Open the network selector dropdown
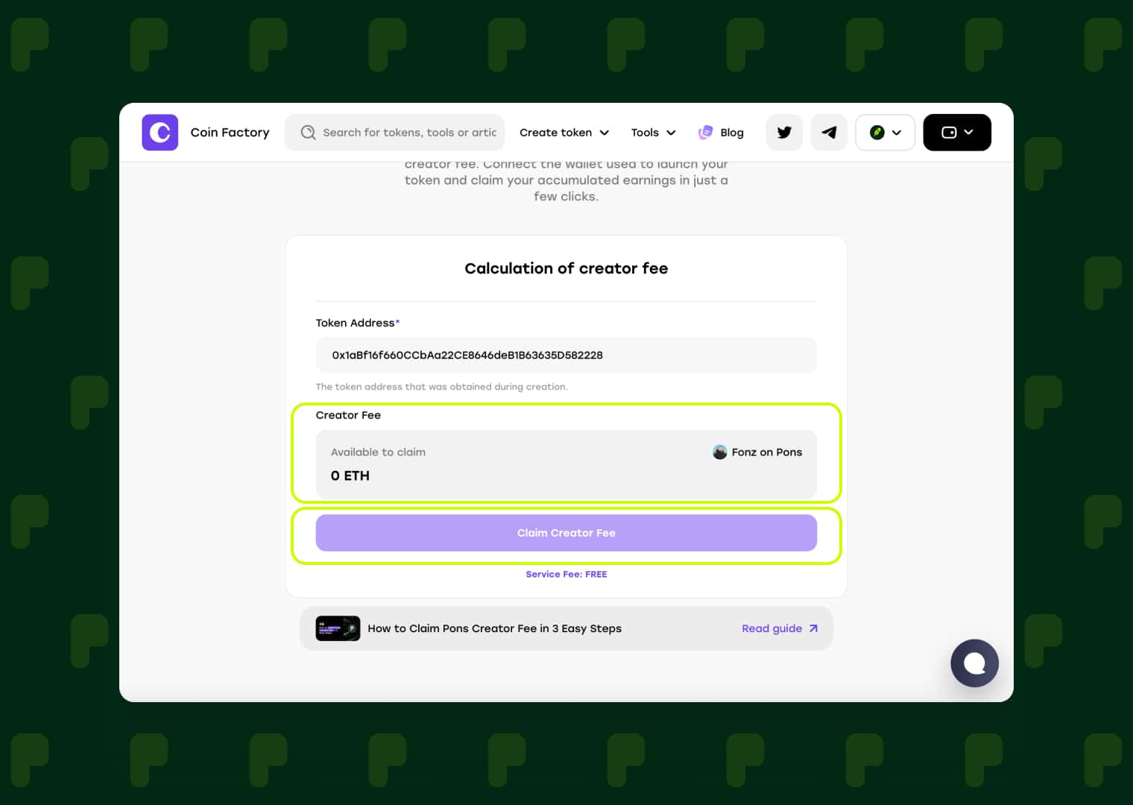This screenshot has height=805, width=1133. [x=885, y=133]
